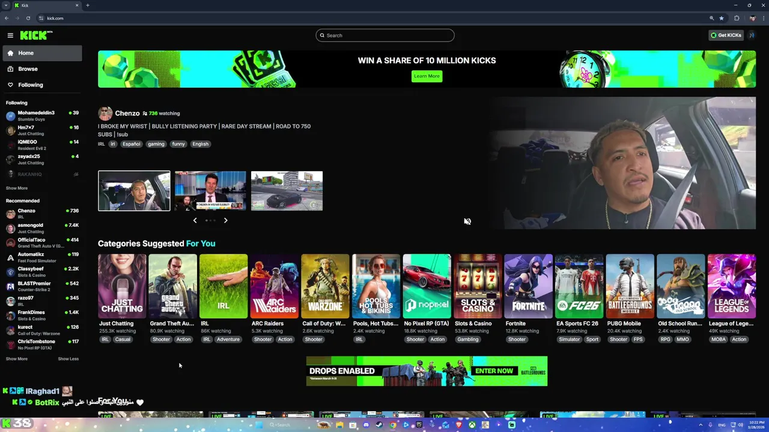Open the Old School RuneScape category
This screenshot has width=769, height=432.
click(x=680, y=286)
